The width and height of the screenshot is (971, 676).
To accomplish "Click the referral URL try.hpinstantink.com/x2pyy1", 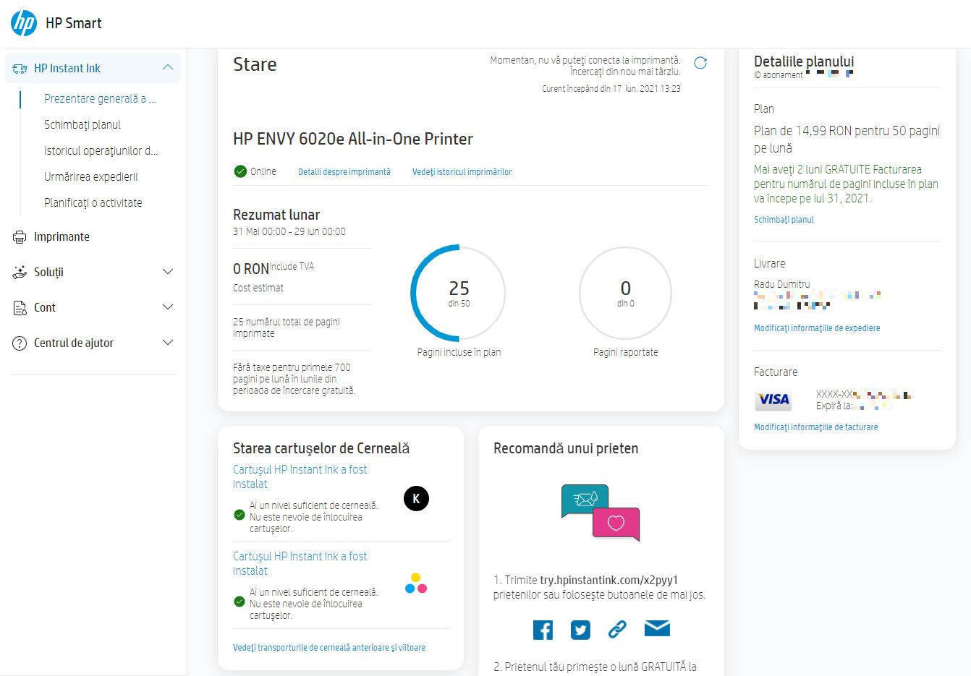I will [x=609, y=580].
